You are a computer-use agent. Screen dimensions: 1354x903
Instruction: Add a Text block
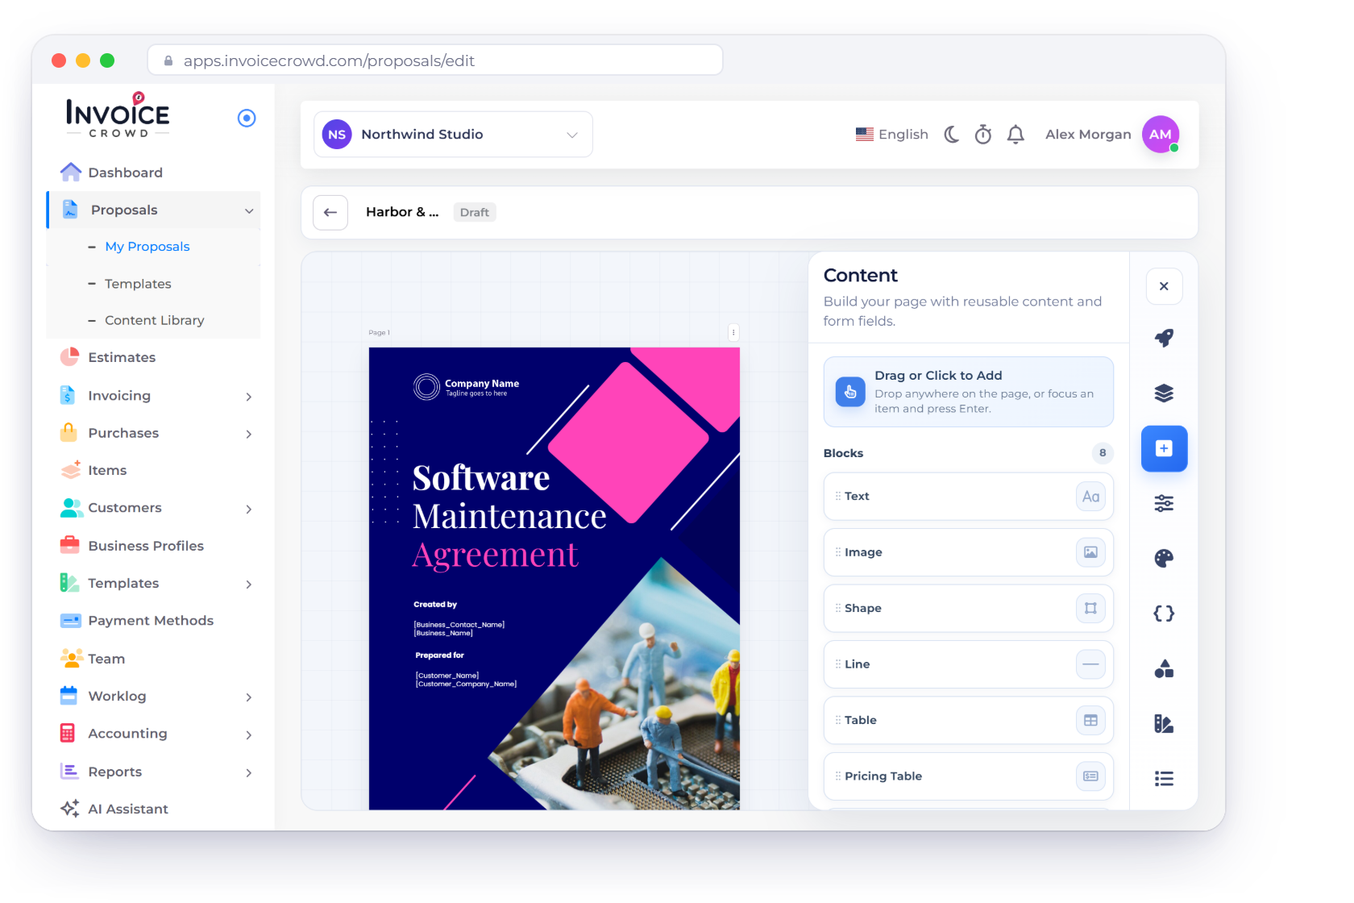[968, 497]
